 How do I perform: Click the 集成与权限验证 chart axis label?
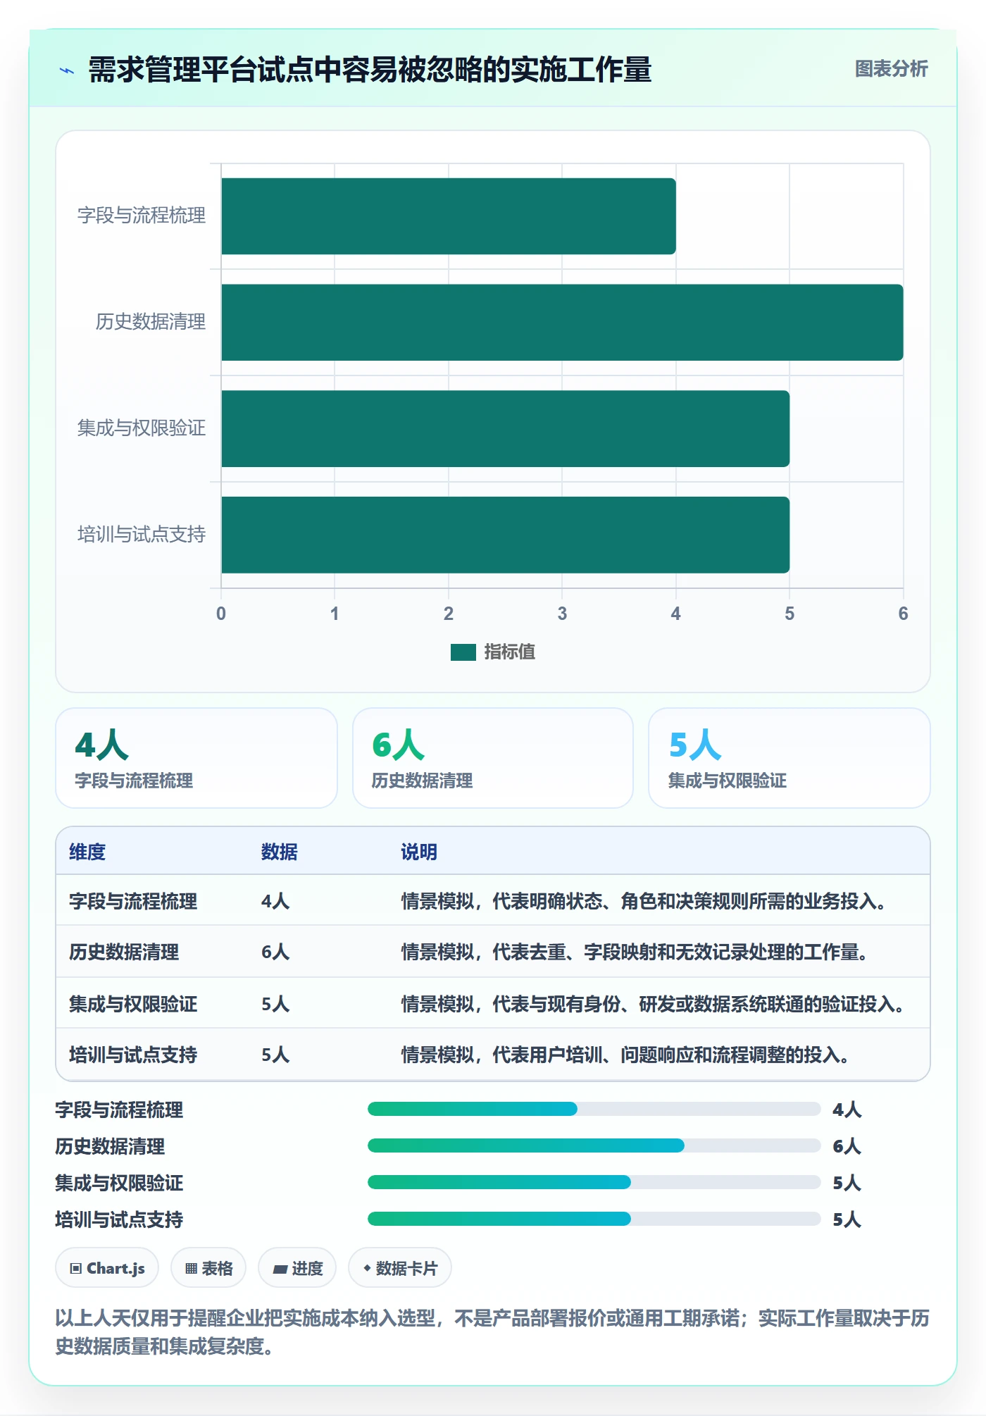[142, 428]
